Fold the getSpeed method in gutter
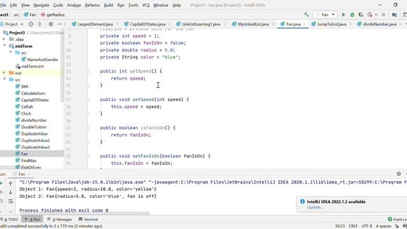Screen dimensions: 407x229 (x=88, y=71)
